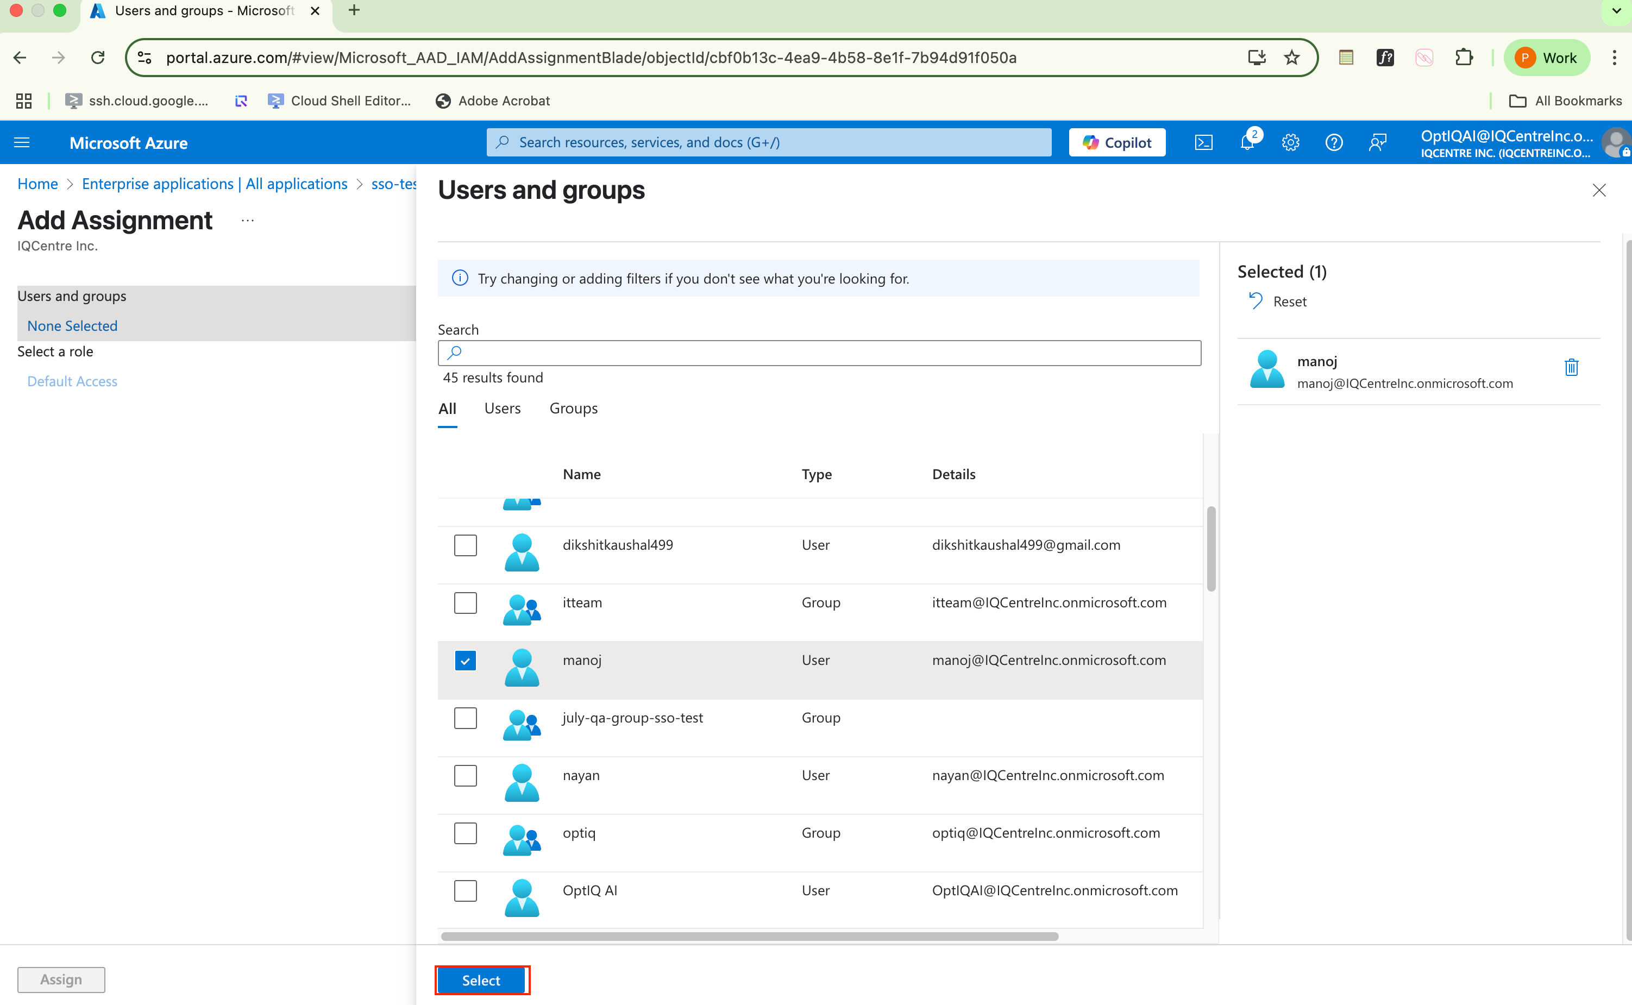Open the Cloud Shell Editor bookmark

point(339,101)
